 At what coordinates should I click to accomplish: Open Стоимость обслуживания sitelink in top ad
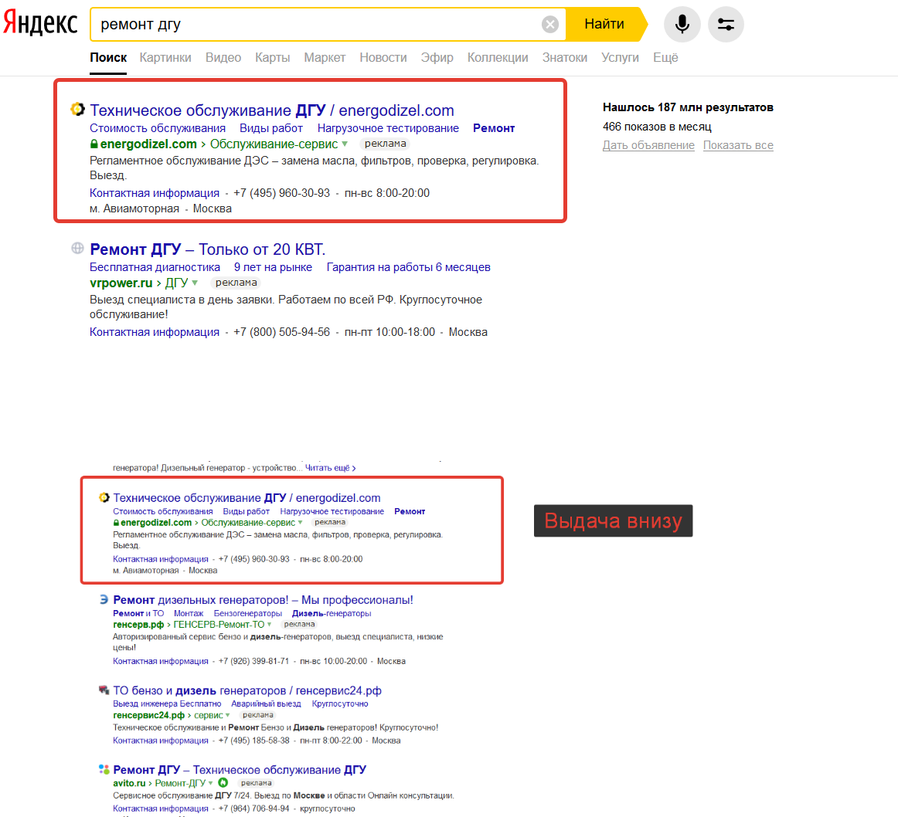[x=158, y=128]
